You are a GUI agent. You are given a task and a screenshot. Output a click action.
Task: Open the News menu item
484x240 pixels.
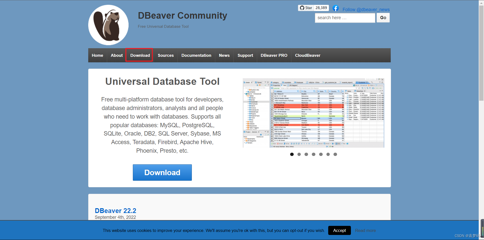coord(224,55)
